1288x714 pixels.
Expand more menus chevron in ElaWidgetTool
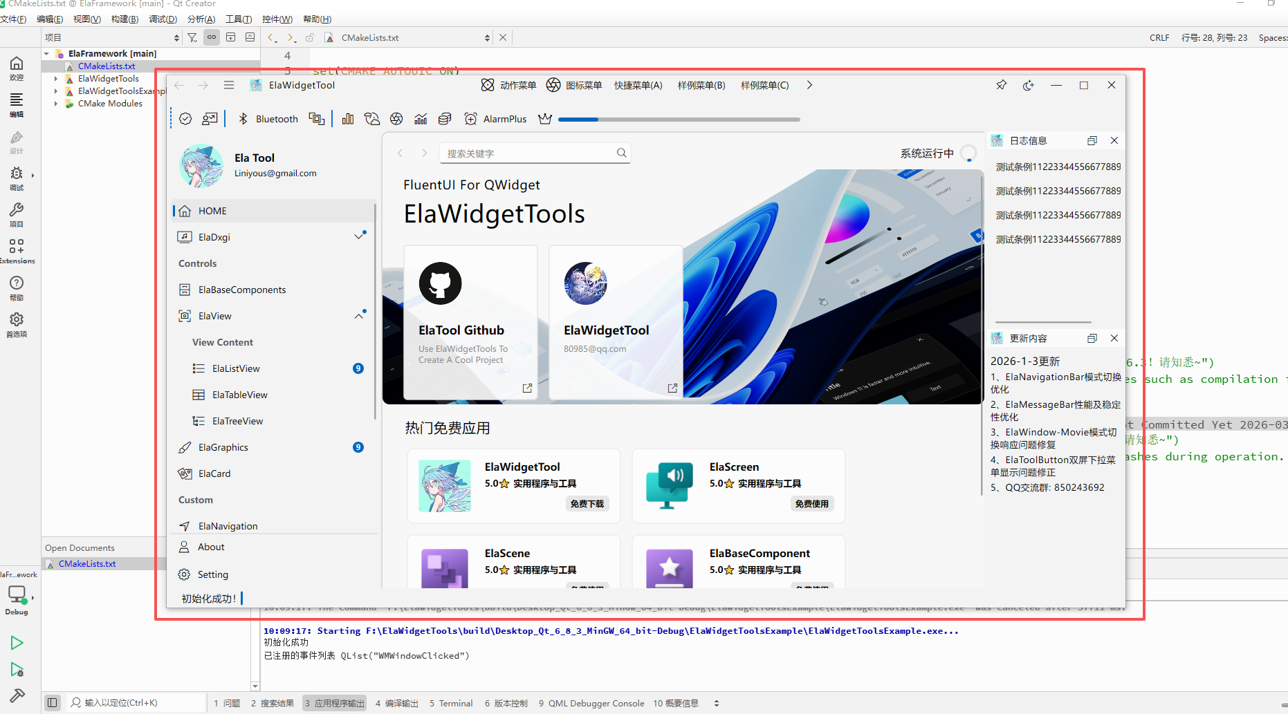point(809,85)
